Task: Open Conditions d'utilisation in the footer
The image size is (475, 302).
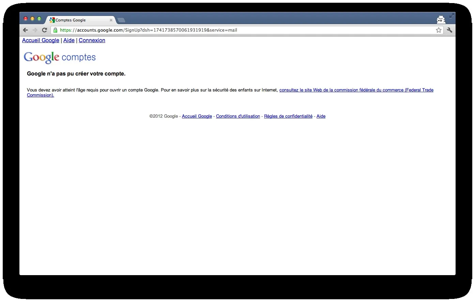Action: coord(238,116)
